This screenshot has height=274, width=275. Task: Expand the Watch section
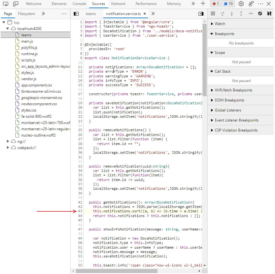(x=241, y=24)
